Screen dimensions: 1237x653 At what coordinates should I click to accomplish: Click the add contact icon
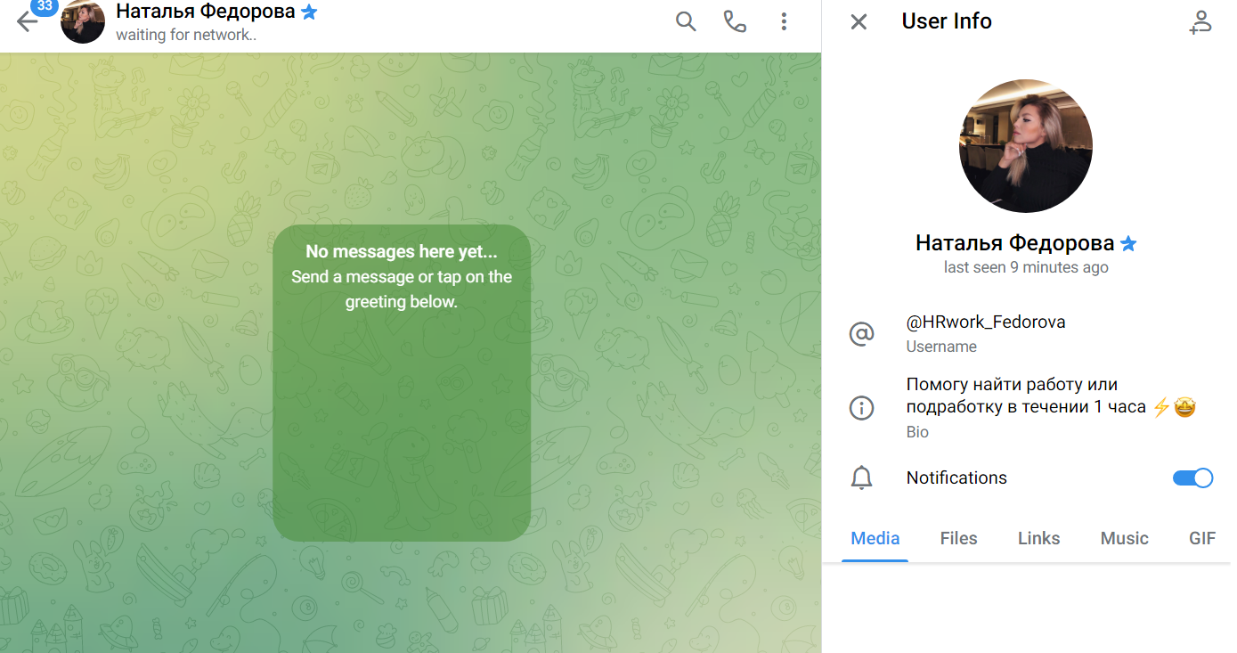(x=1200, y=21)
